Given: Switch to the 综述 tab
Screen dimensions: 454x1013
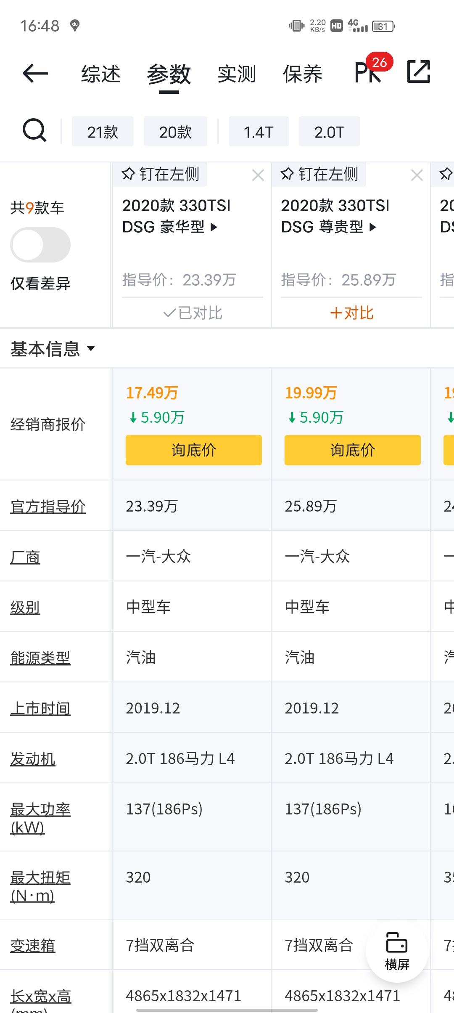Looking at the screenshot, I should [101, 74].
